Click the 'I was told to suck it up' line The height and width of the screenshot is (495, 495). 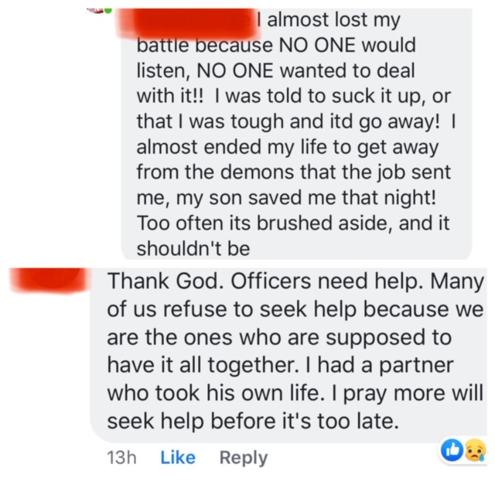tap(318, 96)
